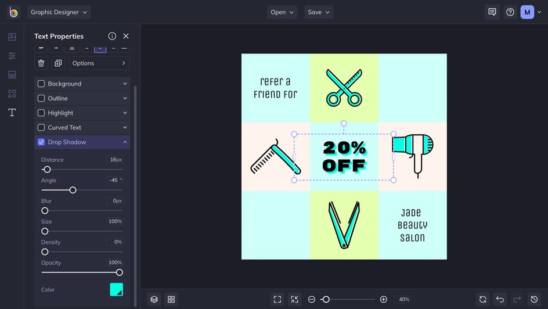This screenshot has height=309, width=548.
Task: Click the BeFunky logo icon
Action: click(x=13, y=12)
